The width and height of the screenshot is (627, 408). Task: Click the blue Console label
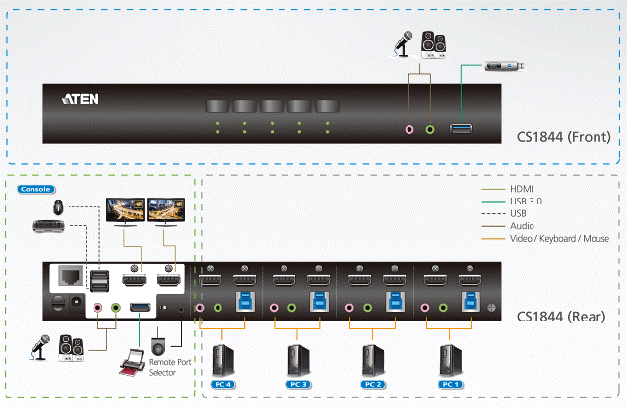point(34,189)
